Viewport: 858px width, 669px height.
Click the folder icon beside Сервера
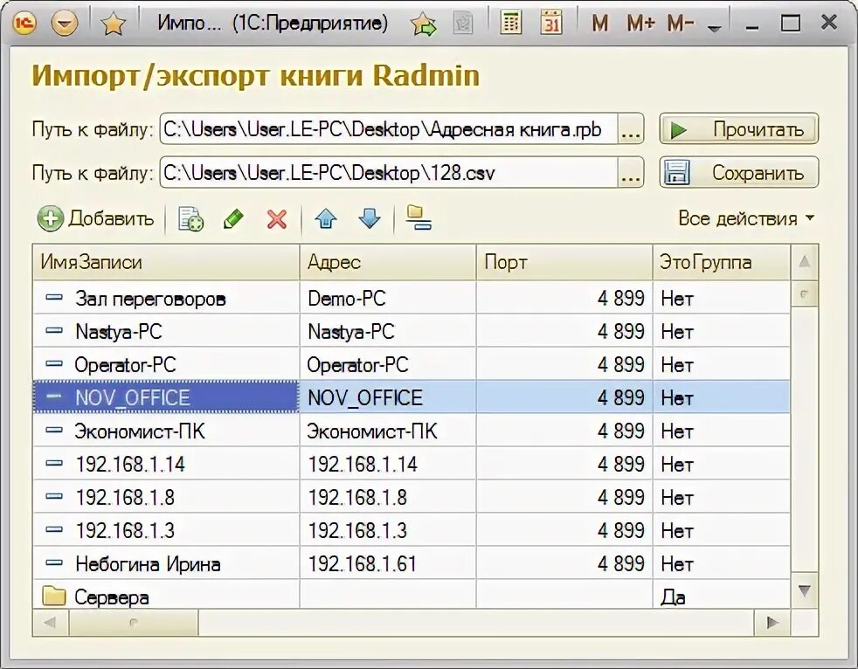[x=54, y=596]
